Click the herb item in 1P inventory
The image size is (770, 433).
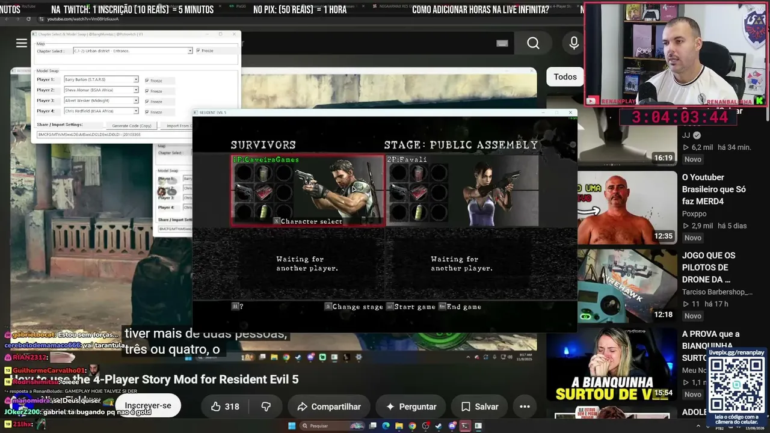click(263, 173)
